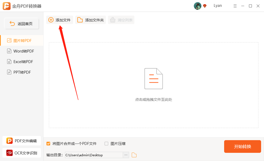The image size is (264, 161).
Task: Switch to Word转PDF mode
Action: [x=22, y=51]
